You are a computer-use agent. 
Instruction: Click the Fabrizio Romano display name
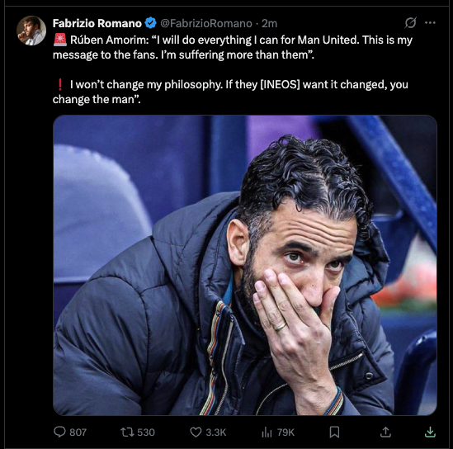point(97,23)
